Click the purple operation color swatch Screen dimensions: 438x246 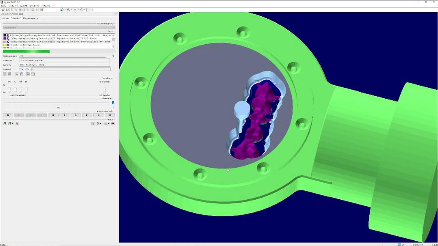tap(5, 38)
